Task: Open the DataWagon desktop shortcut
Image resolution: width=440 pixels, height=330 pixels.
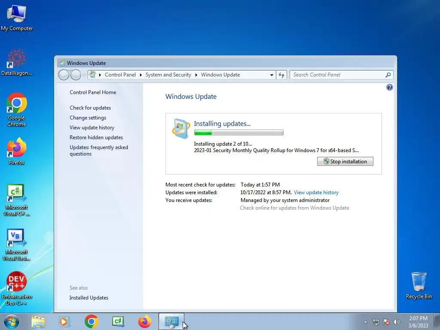Action: 17,62
